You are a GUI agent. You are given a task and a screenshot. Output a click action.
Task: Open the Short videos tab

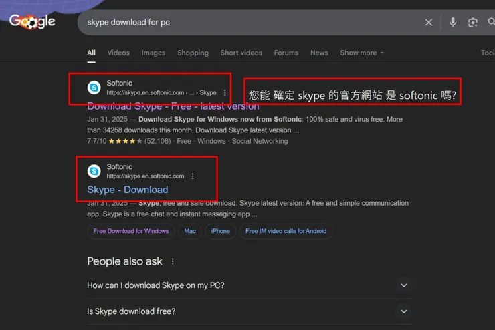click(241, 53)
